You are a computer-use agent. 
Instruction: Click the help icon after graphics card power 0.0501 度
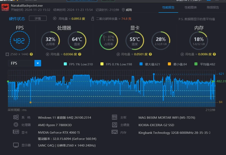(150, 54)
